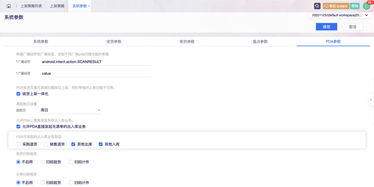Uncheck 收货上架一体化 checkbox
Screen dimensions: 374x187
(18, 94)
